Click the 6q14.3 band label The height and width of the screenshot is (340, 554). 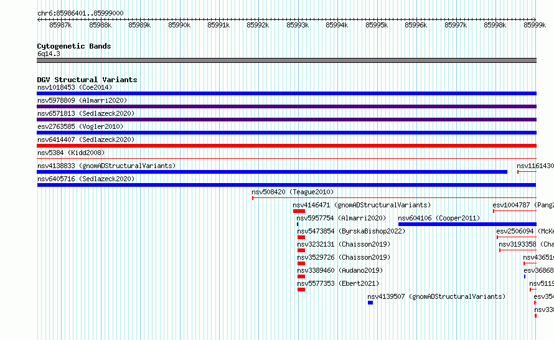click(x=49, y=54)
